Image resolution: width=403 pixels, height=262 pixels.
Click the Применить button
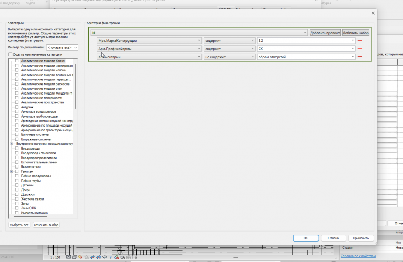pyautogui.click(x=361, y=238)
